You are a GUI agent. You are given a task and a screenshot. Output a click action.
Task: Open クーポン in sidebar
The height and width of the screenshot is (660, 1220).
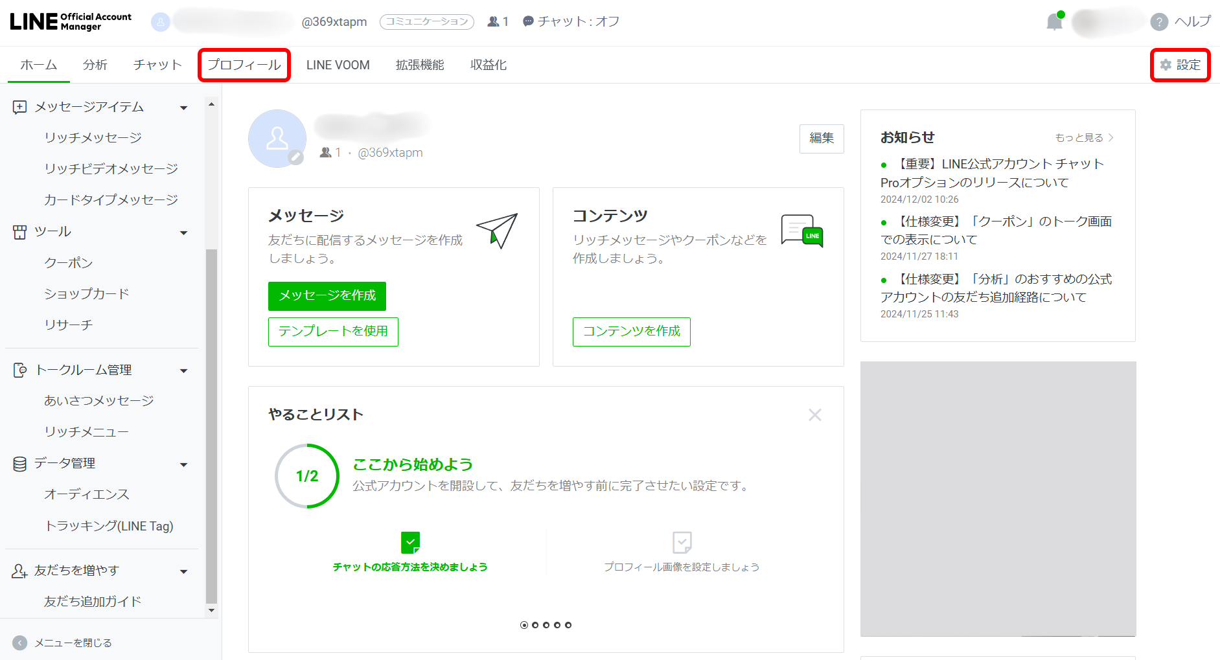(x=68, y=262)
